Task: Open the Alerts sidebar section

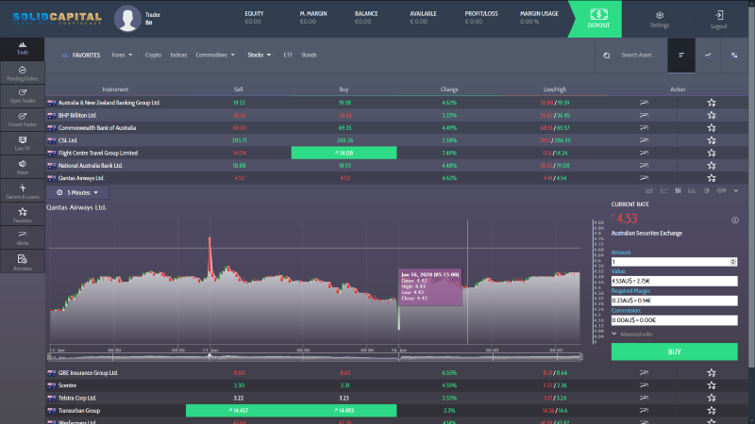Action: (x=22, y=238)
